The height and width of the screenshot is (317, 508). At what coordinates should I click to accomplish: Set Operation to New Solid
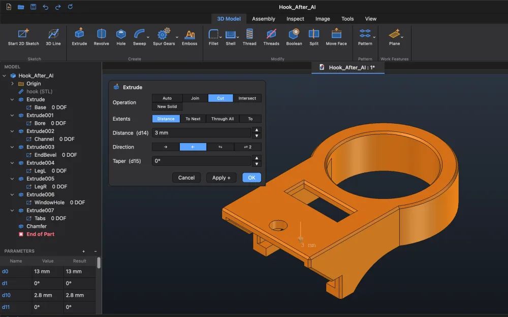167,107
